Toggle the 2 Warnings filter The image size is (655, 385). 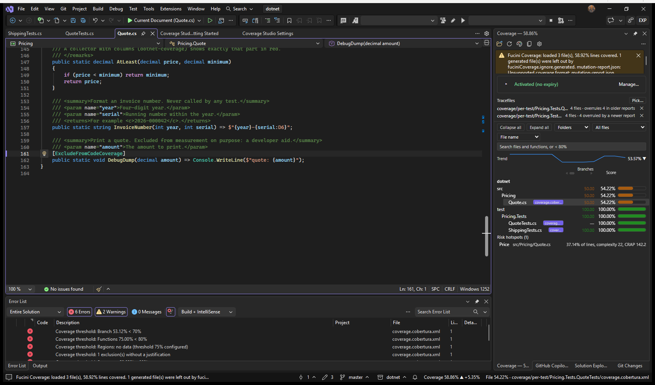point(111,312)
